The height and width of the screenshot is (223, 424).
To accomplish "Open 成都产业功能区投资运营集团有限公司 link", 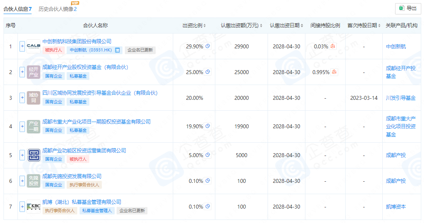I will [x=84, y=150].
